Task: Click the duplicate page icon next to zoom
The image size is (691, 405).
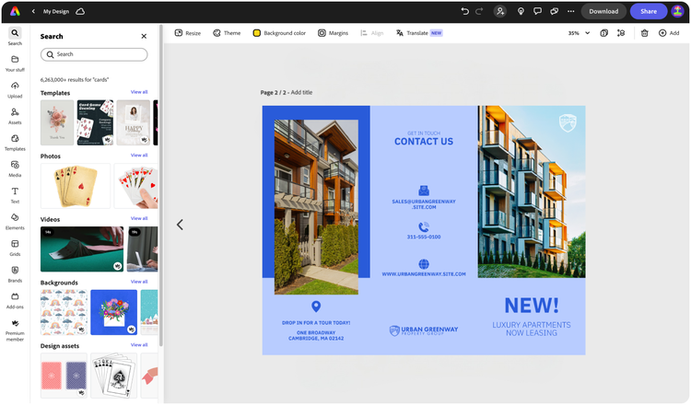Action: click(x=604, y=33)
